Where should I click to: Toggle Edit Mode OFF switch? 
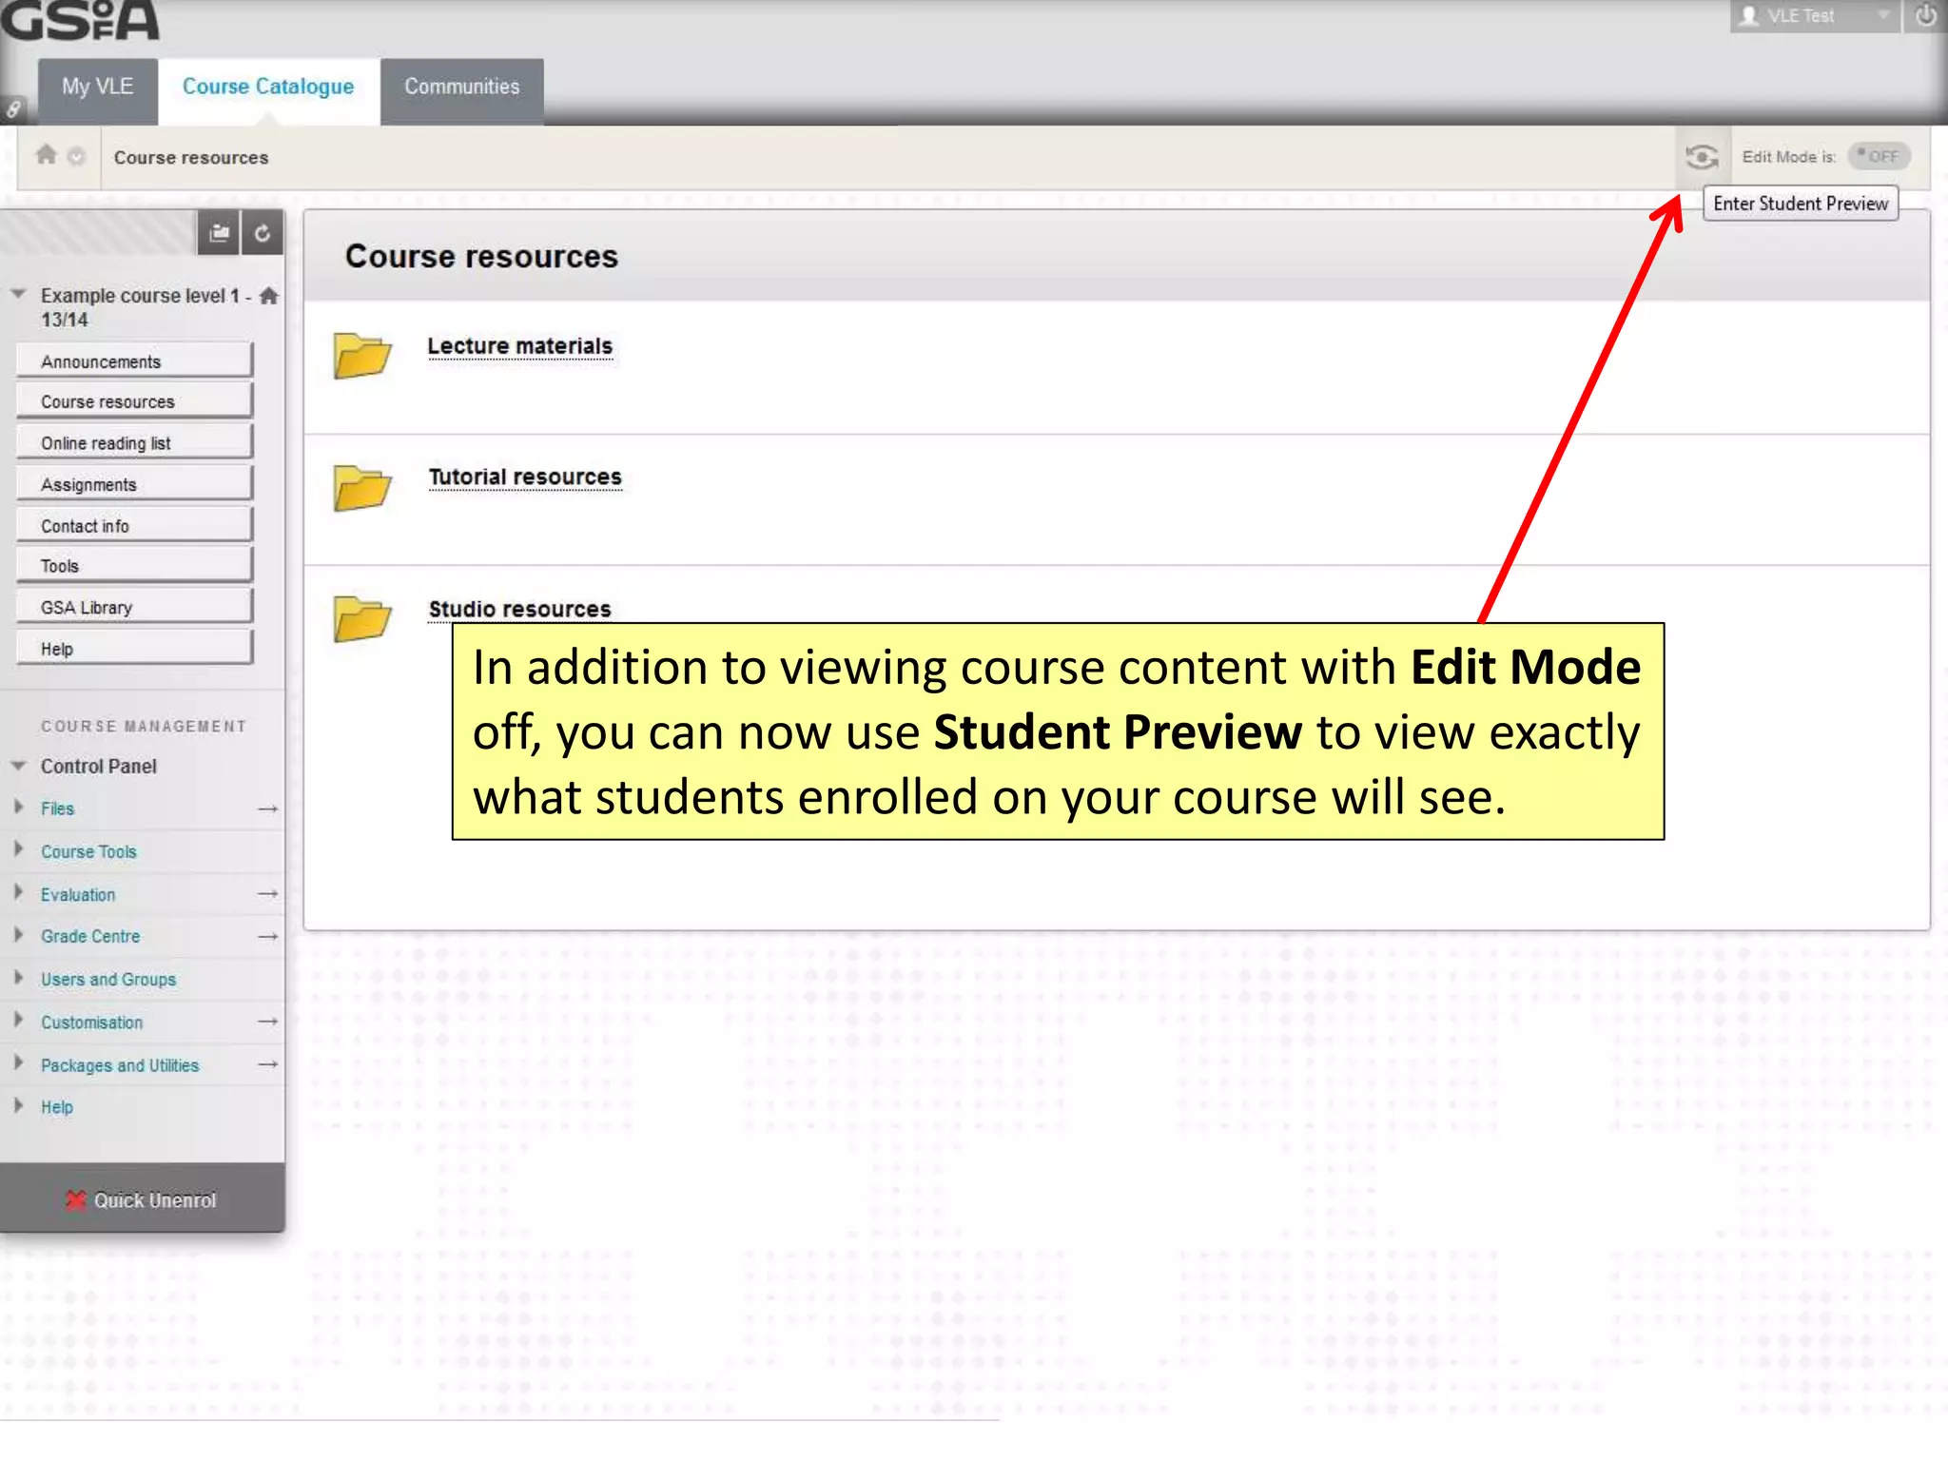coord(1879,156)
